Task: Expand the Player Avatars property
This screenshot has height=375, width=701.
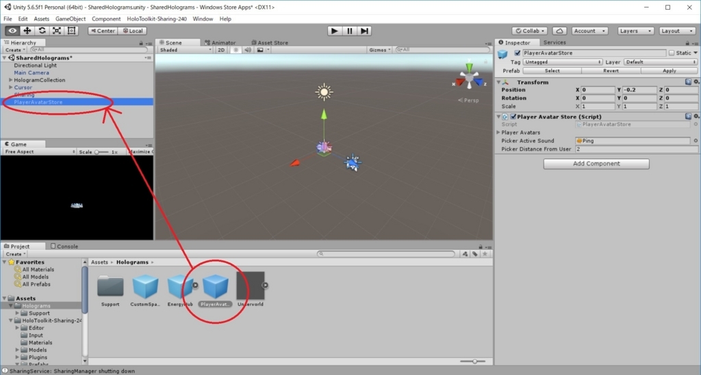Action: pyautogui.click(x=498, y=133)
